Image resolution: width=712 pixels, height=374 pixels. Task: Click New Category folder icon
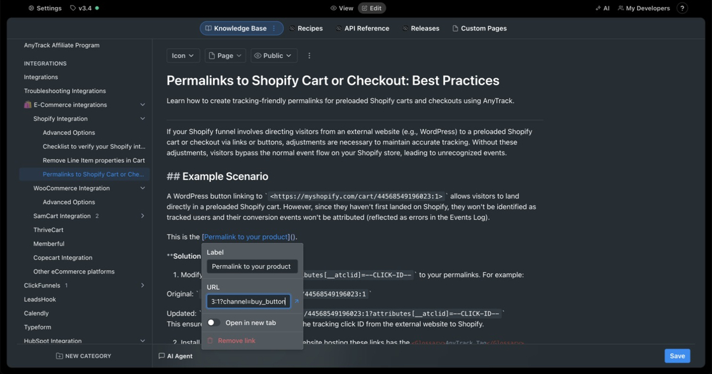tap(59, 356)
